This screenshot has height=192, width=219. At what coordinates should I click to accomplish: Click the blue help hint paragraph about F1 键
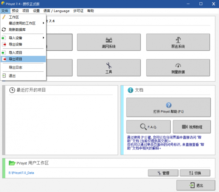click(x=166, y=143)
